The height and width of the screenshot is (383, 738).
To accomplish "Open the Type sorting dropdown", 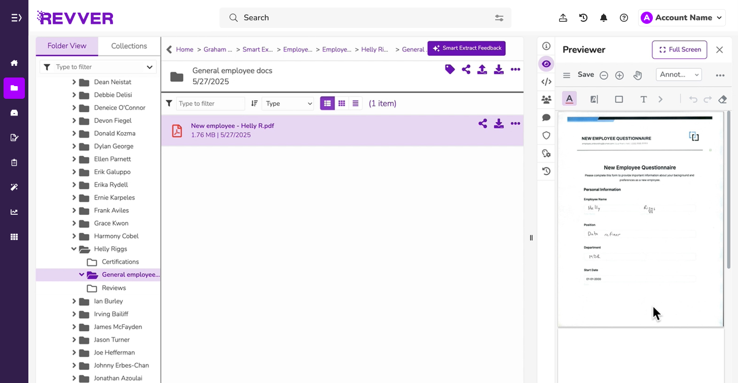I will [287, 103].
